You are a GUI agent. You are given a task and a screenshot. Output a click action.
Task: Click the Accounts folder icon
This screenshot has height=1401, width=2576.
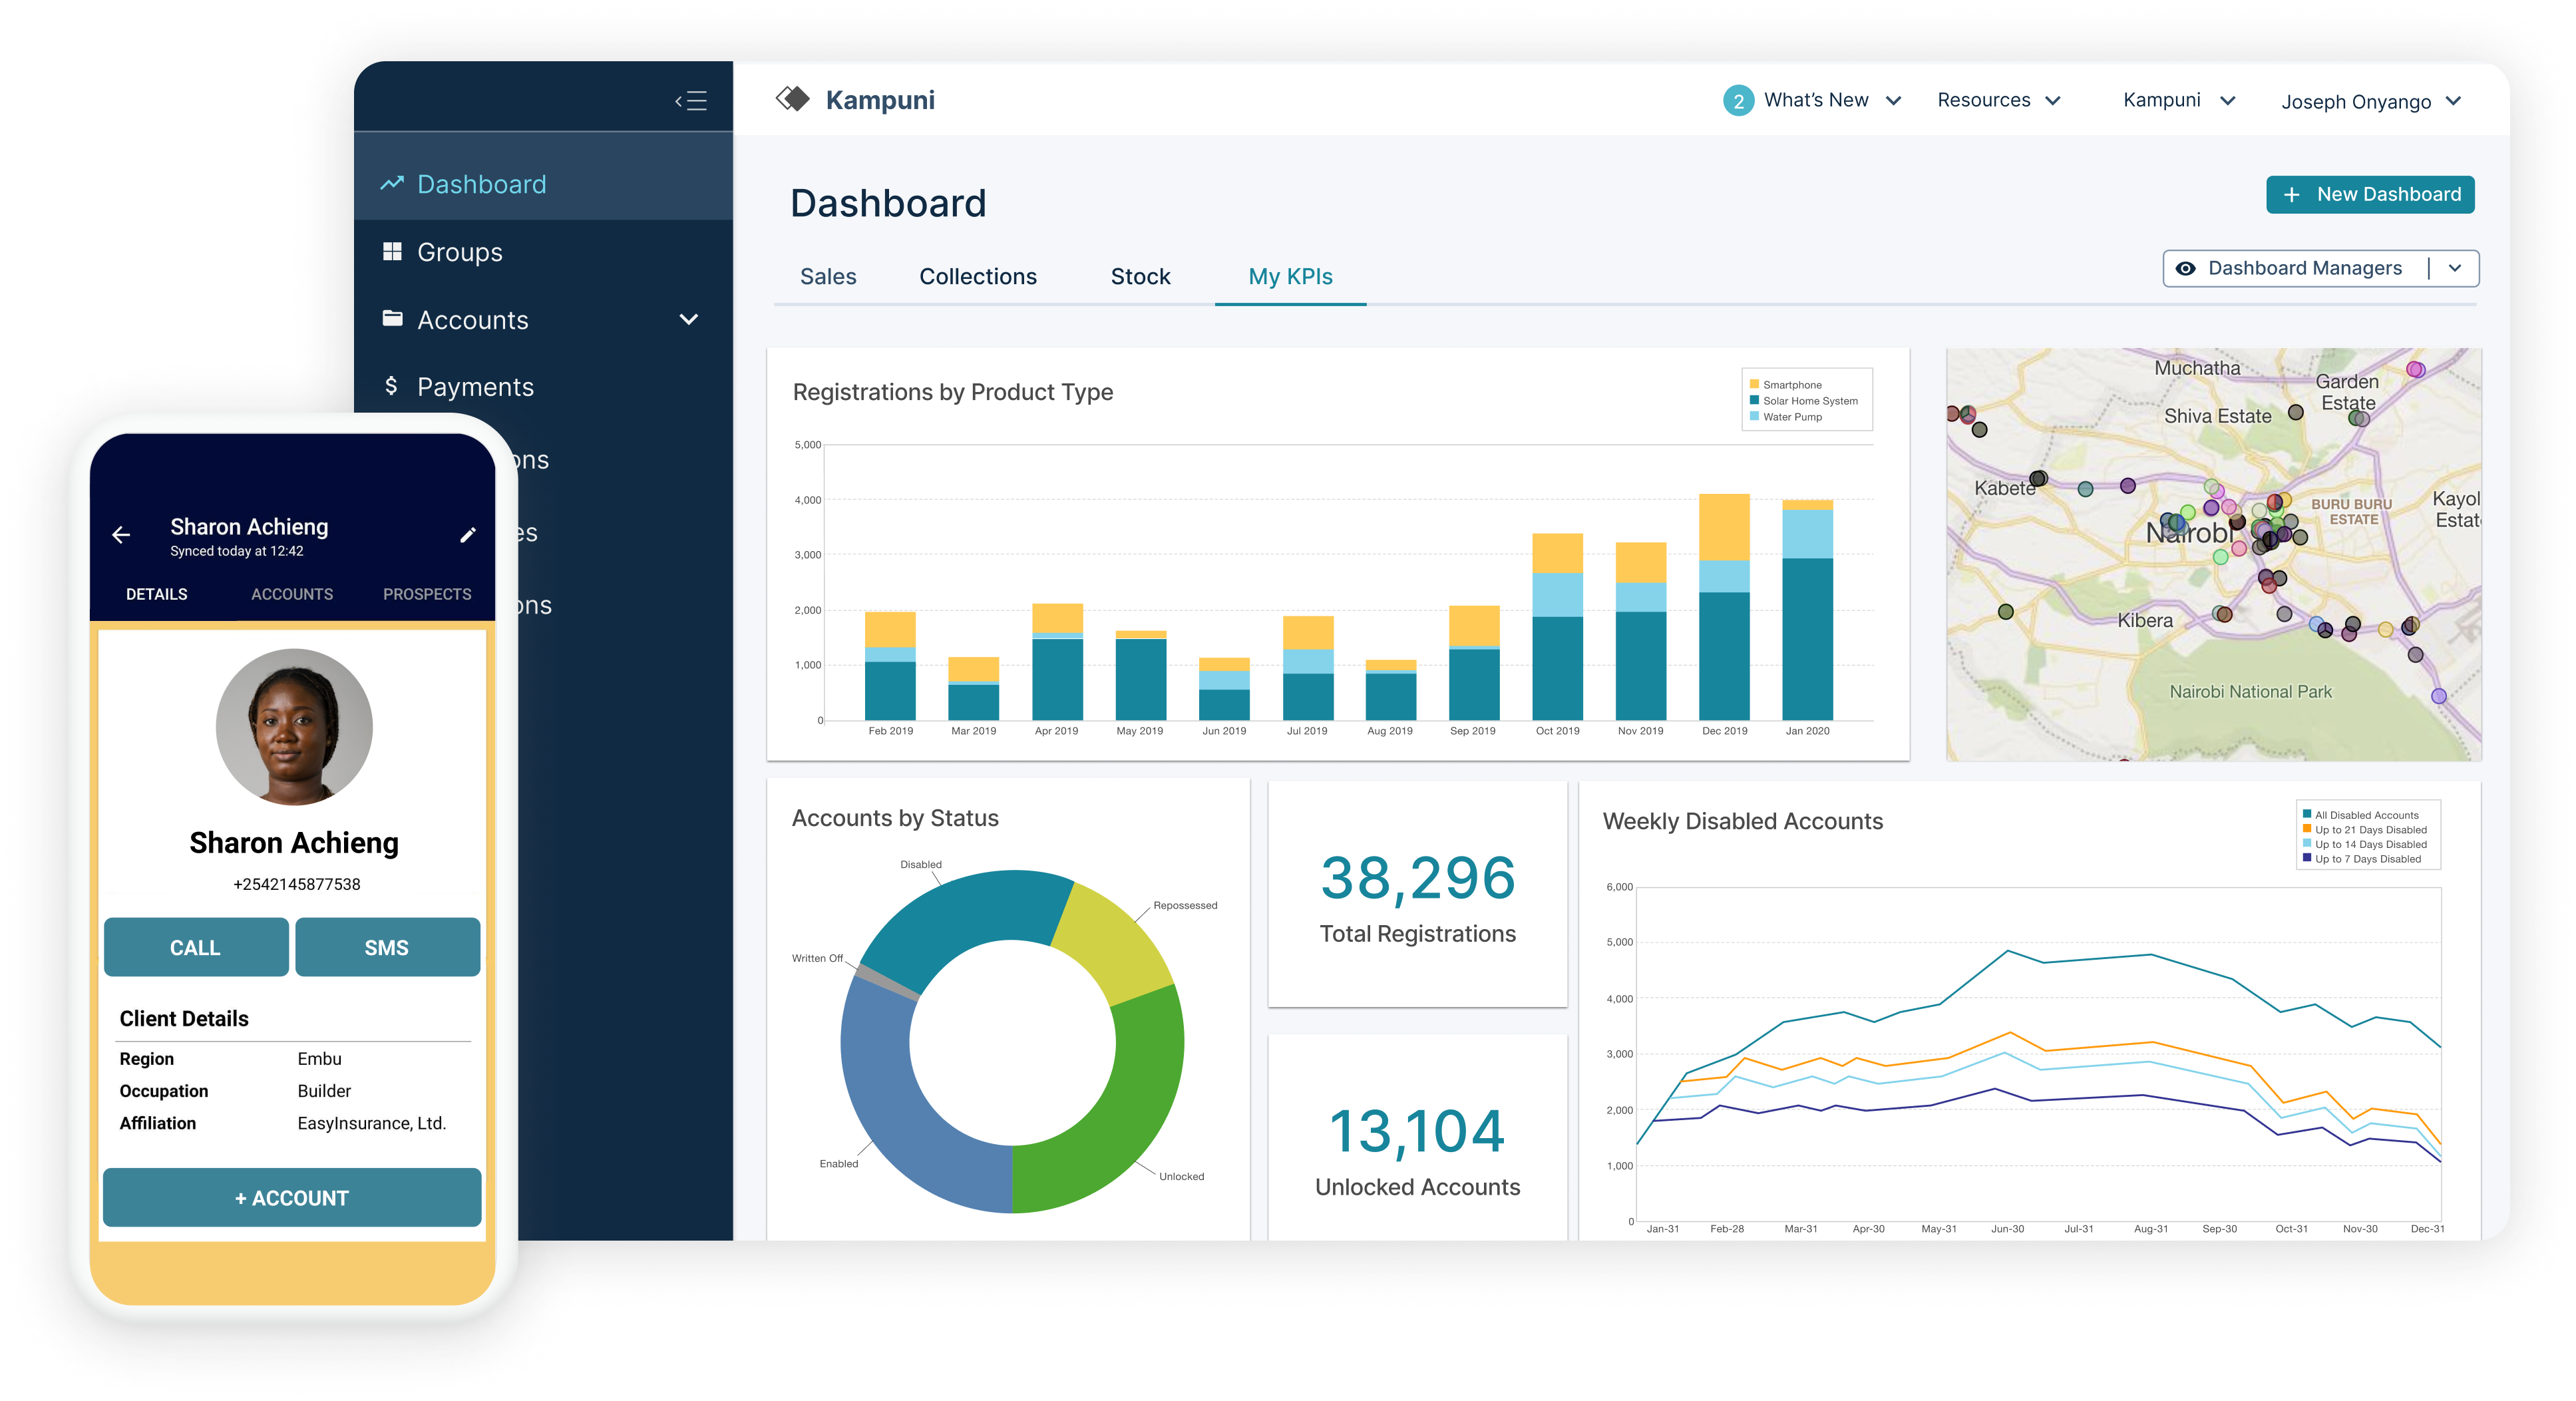(392, 318)
